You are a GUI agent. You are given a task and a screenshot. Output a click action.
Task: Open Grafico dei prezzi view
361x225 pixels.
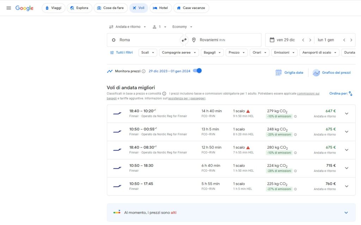coord(331,73)
